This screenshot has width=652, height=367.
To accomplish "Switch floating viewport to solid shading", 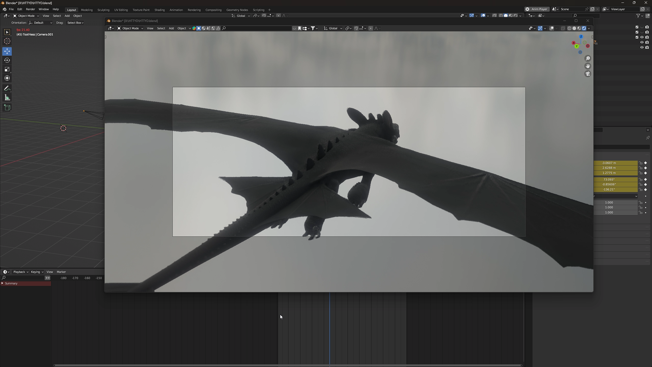I will click(x=574, y=28).
